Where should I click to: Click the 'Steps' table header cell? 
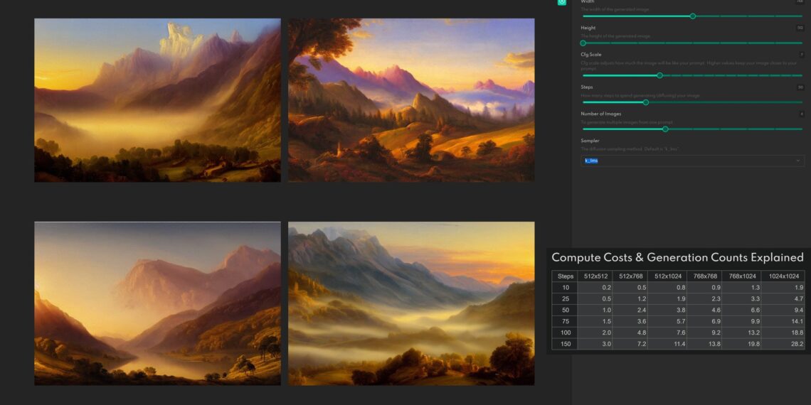pos(565,276)
